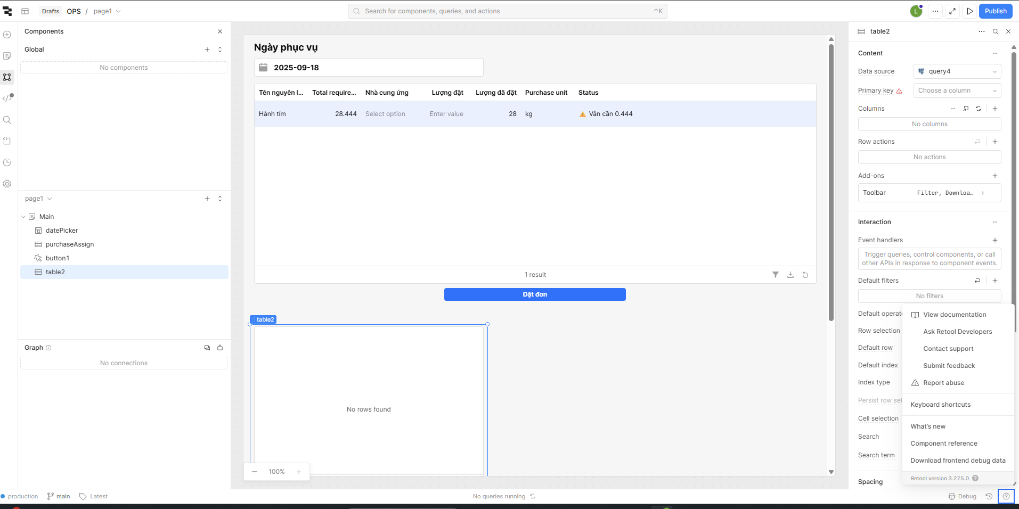Click the table refresh icon
This screenshot has width=1019, height=509.
(805, 275)
